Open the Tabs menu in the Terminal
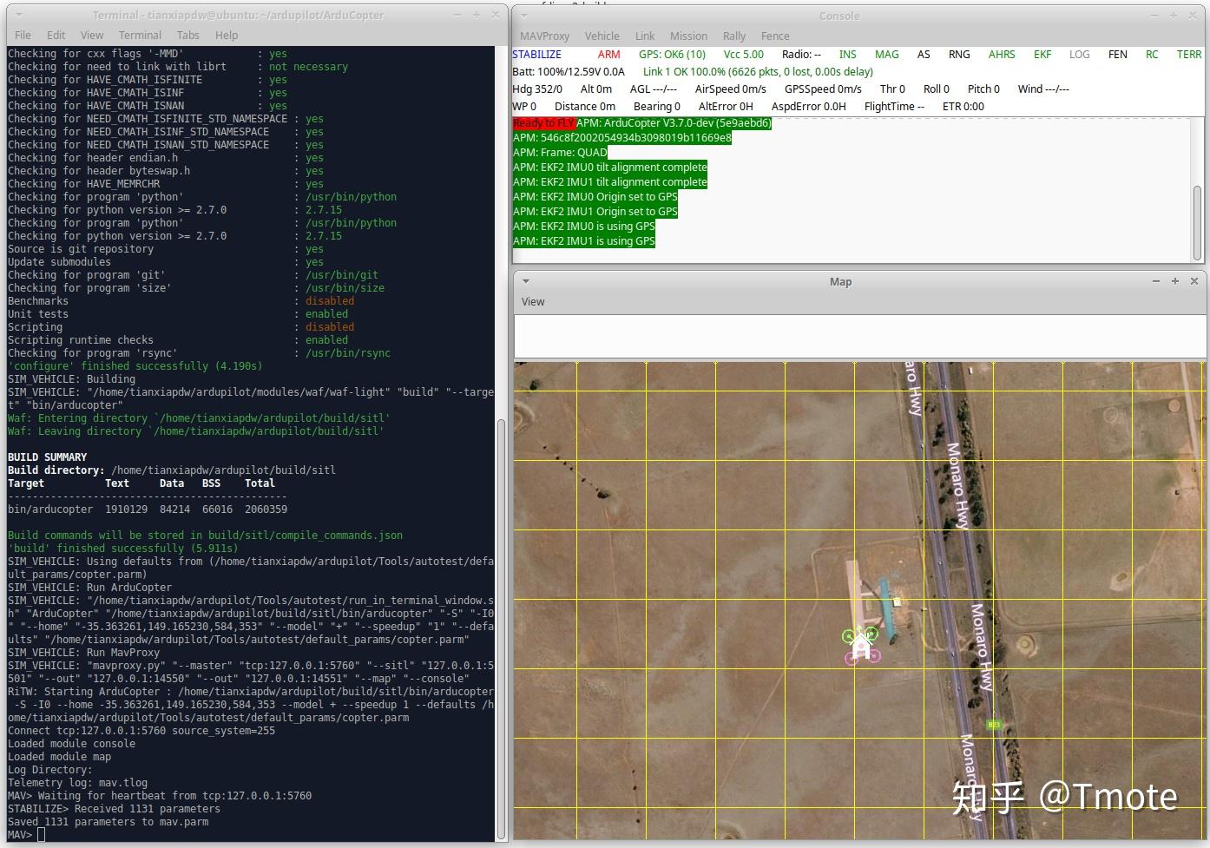Screen dimensions: 1210x848 click(x=187, y=35)
